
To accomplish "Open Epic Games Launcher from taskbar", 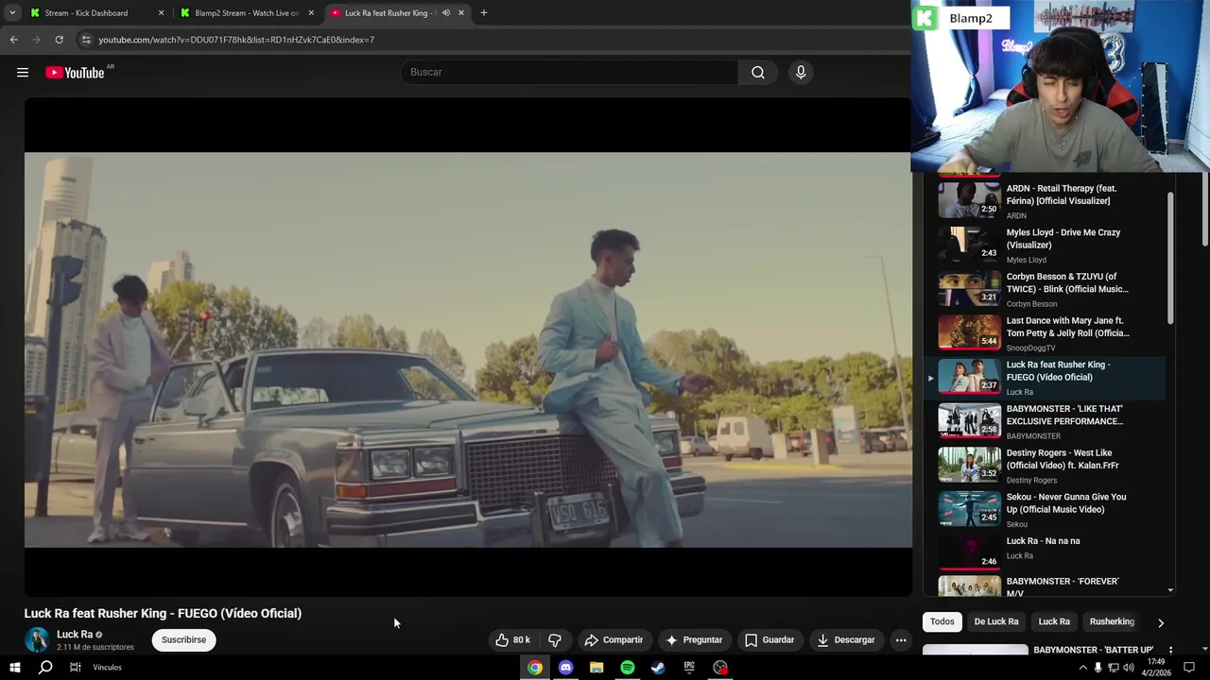I will pyautogui.click(x=689, y=668).
